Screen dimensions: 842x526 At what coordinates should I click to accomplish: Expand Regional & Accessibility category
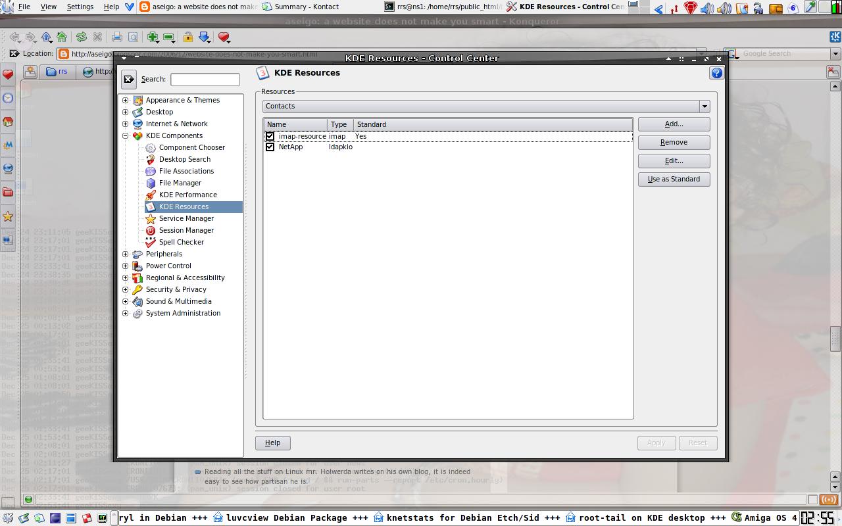[126, 277]
